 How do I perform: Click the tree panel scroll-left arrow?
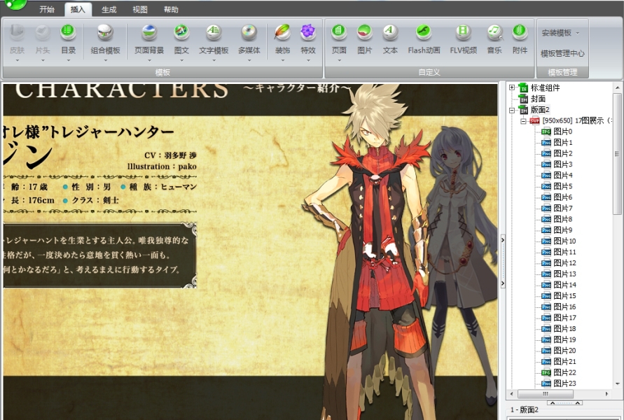tap(512, 393)
